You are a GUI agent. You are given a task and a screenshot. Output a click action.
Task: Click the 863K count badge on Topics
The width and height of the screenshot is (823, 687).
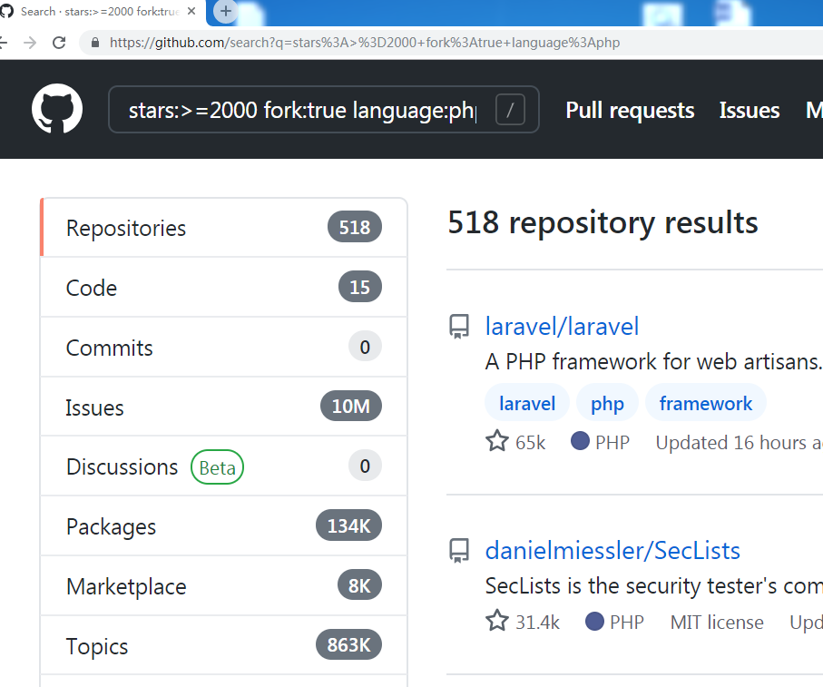(348, 644)
